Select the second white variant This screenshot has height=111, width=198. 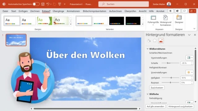pos(100,21)
